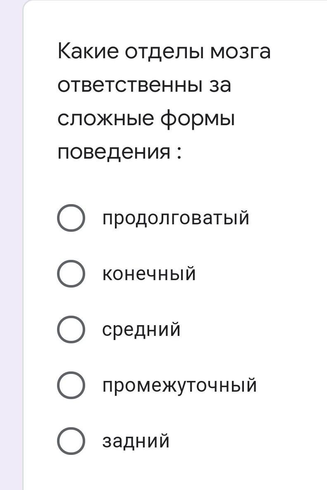Click the lavender page margin at left
Image resolution: width=327 pixels, height=490 pixels.
pos(11,248)
